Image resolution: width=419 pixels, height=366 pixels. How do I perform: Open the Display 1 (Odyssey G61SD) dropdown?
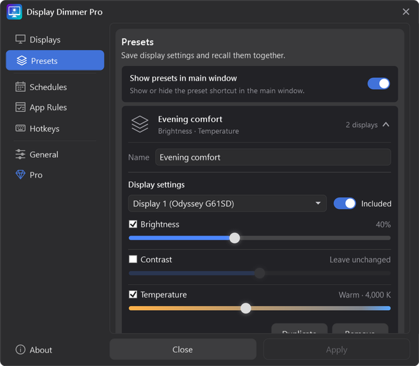(227, 204)
